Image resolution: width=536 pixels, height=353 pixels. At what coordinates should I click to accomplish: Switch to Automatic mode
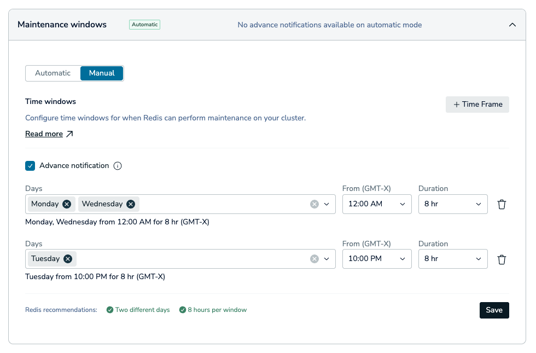(x=53, y=73)
